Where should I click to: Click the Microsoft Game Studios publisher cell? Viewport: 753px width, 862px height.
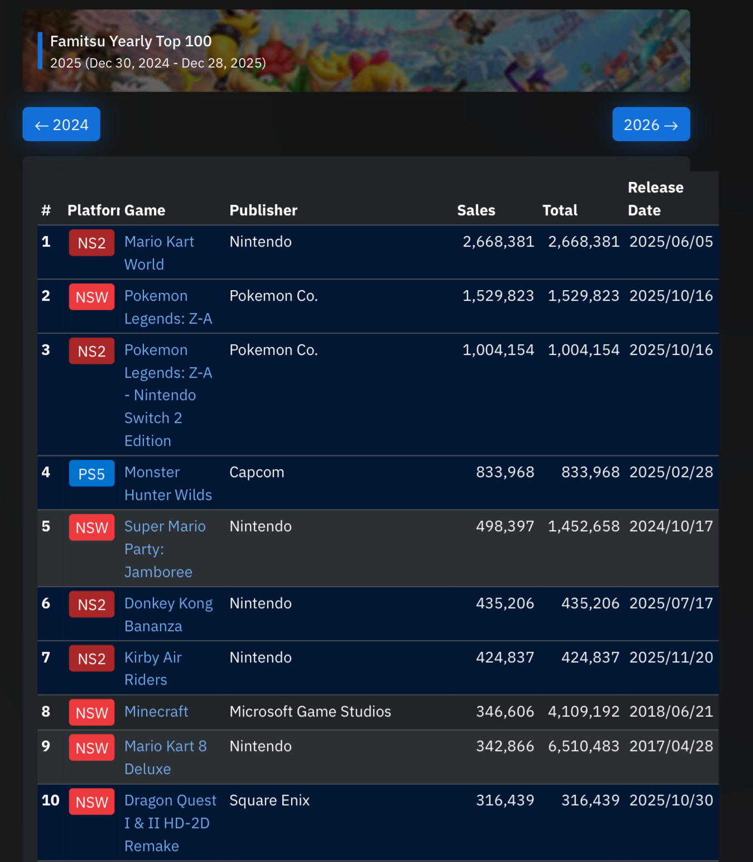tap(310, 711)
